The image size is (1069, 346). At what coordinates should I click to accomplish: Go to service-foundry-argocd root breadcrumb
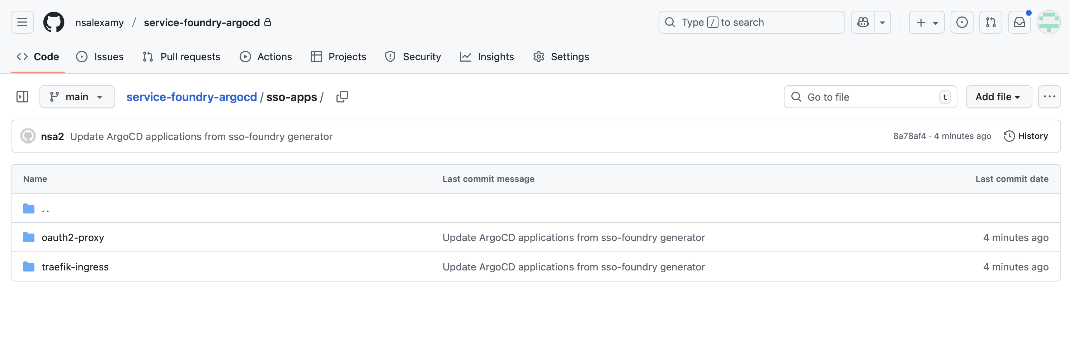point(192,97)
